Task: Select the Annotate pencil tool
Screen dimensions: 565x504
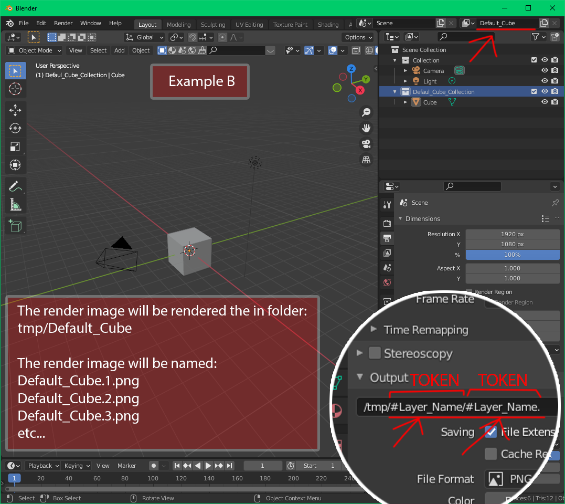Action: pos(15,186)
